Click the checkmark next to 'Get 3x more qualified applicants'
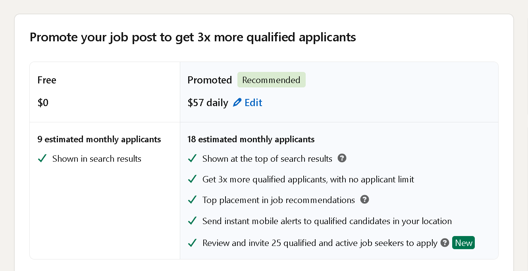 pyautogui.click(x=192, y=179)
